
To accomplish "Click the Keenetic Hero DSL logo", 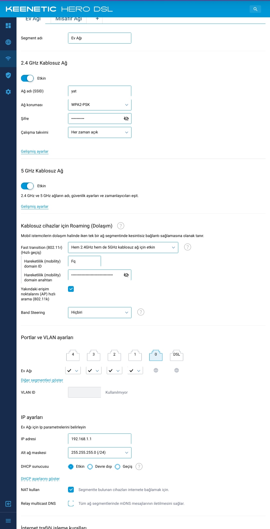I will (59, 9).
